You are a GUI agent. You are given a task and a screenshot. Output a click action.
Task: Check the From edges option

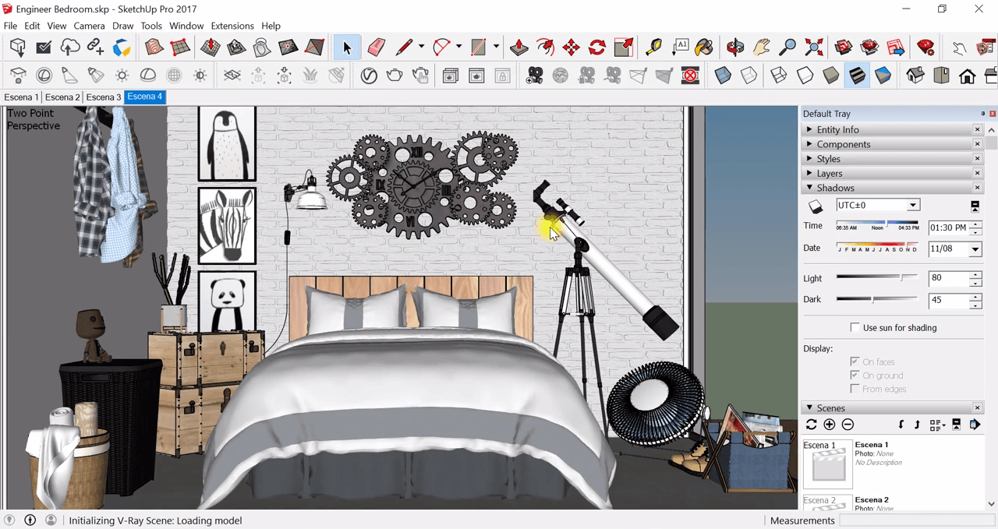coord(855,388)
